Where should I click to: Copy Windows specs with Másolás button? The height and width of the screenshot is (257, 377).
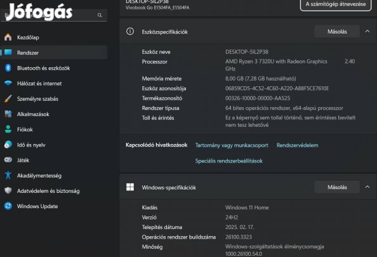click(x=337, y=187)
